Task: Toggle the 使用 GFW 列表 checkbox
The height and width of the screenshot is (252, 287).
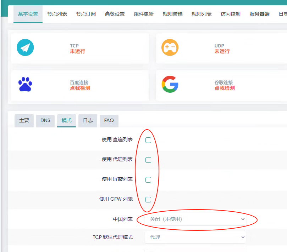Action: click(148, 200)
